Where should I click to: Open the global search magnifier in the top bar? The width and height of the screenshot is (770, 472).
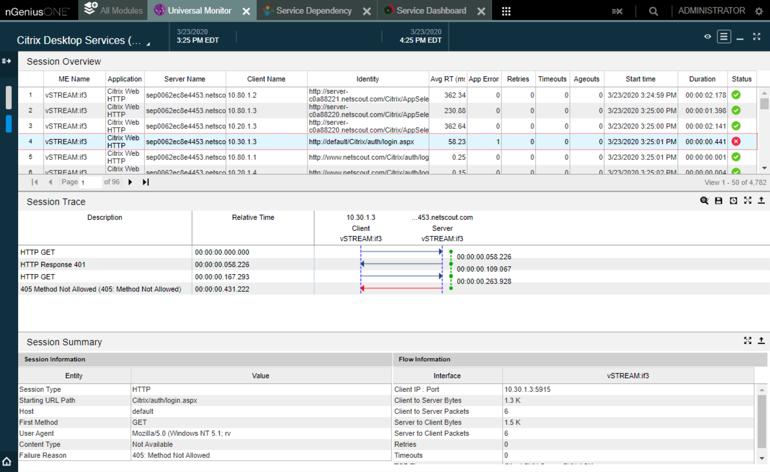[653, 11]
